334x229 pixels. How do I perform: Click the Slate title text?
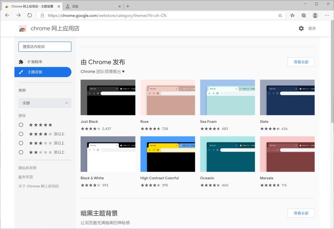(x=264, y=122)
